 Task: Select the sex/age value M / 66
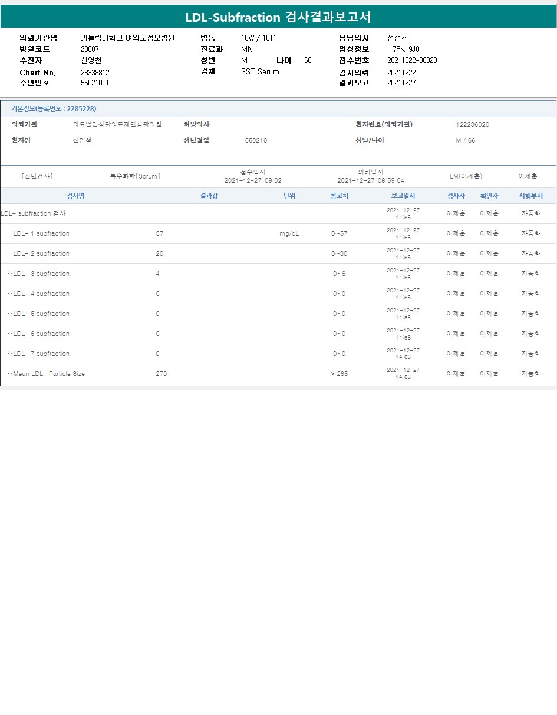click(465, 140)
